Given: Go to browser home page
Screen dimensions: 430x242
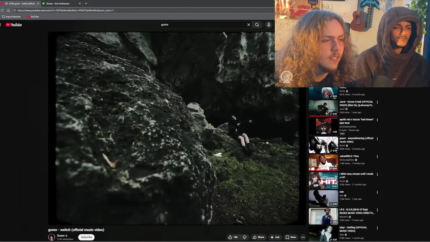Looking at the screenshot, I should click(8, 10).
